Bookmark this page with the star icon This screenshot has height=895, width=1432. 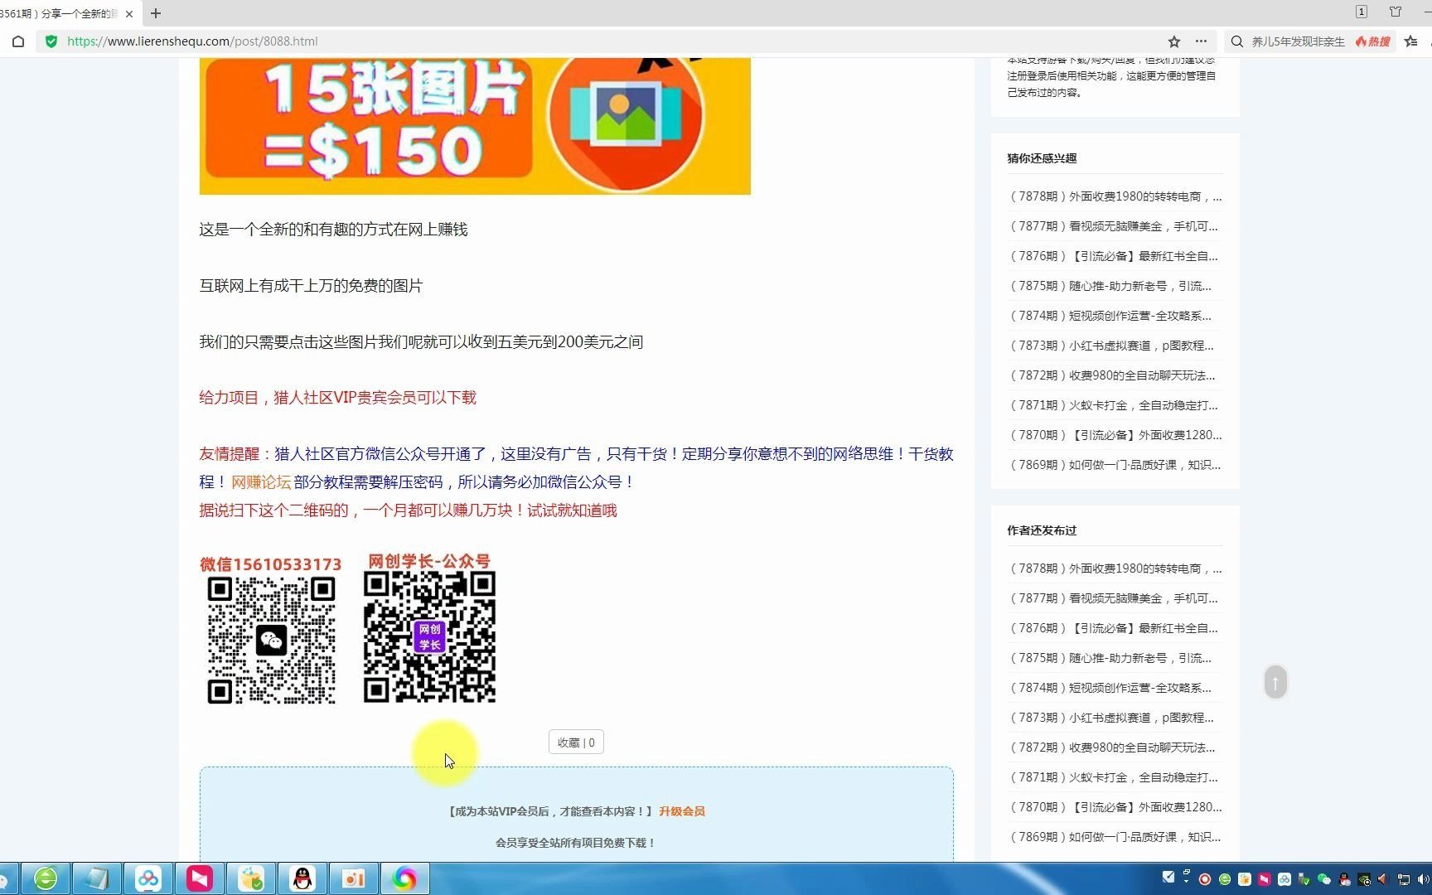(x=1174, y=41)
